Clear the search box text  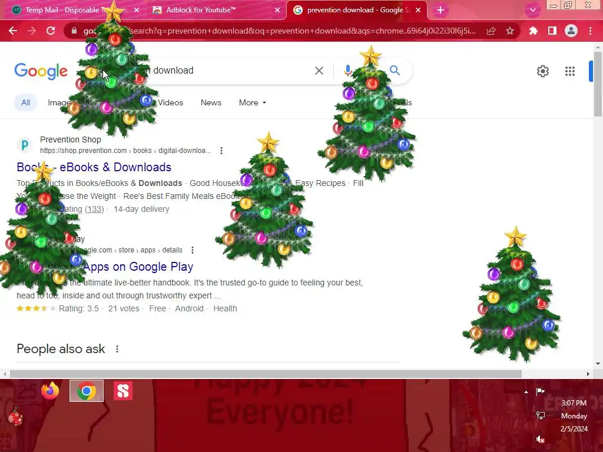(319, 71)
